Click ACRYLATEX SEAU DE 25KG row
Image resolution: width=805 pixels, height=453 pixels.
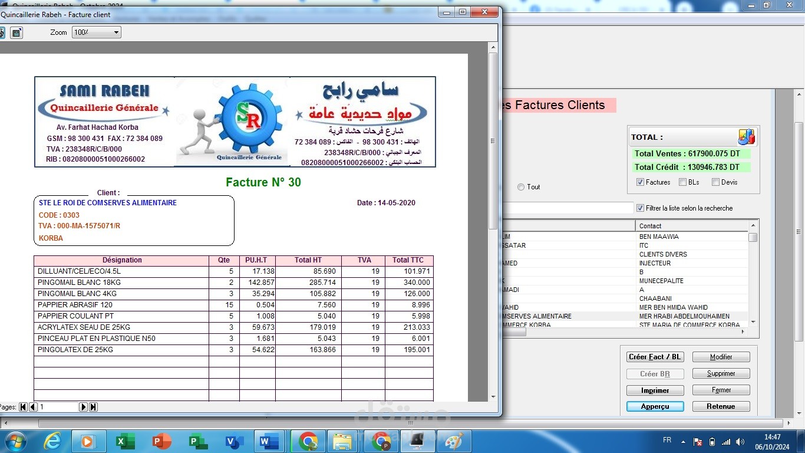pyautogui.click(x=233, y=327)
